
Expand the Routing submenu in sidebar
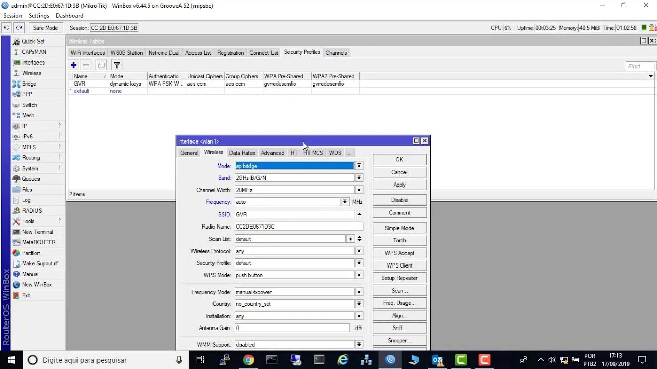click(60, 157)
